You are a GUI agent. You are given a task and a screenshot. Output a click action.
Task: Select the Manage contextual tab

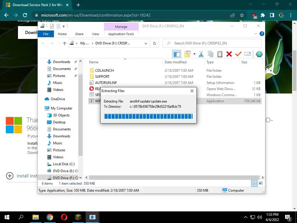121,27
